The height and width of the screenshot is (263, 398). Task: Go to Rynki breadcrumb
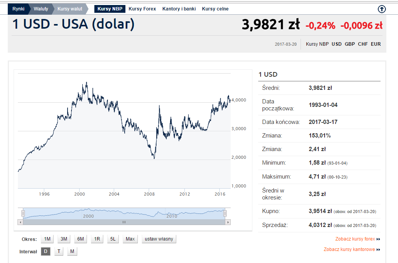coord(18,9)
